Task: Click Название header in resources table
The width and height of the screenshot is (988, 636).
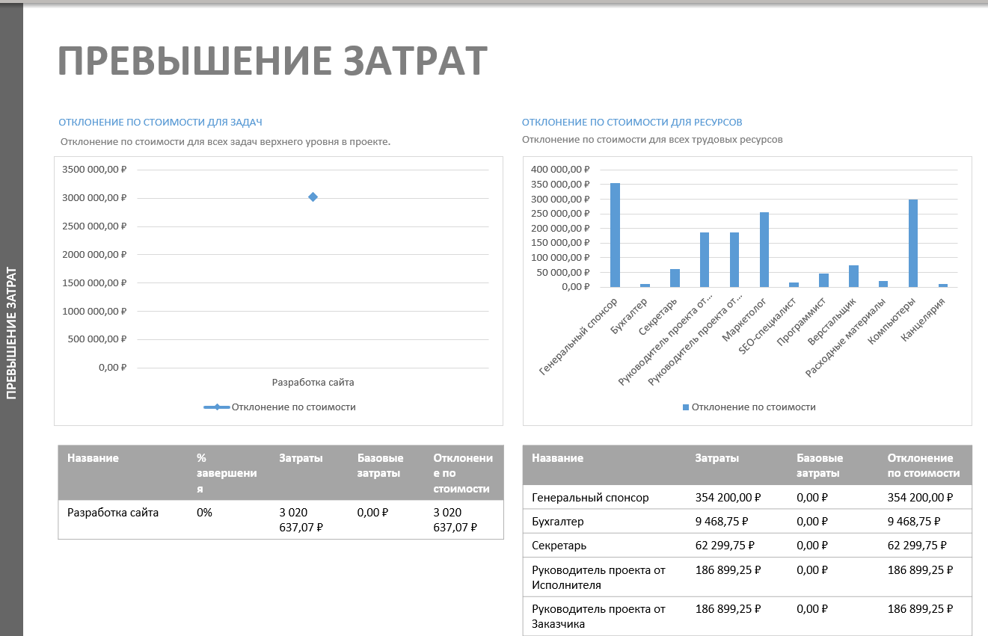Action: click(557, 458)
